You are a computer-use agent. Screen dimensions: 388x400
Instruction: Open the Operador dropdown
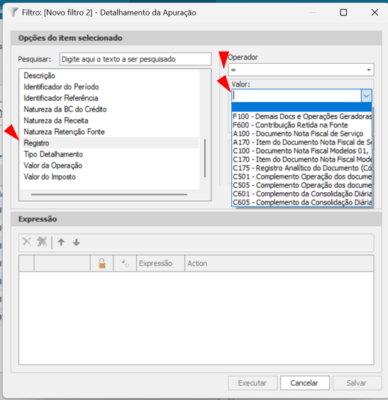(301, 70)
